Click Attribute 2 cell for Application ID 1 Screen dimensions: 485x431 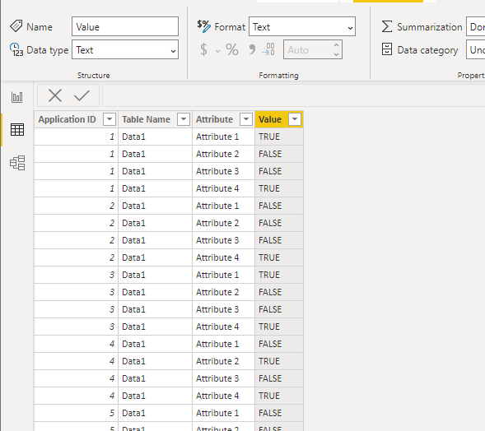(223, 154)
